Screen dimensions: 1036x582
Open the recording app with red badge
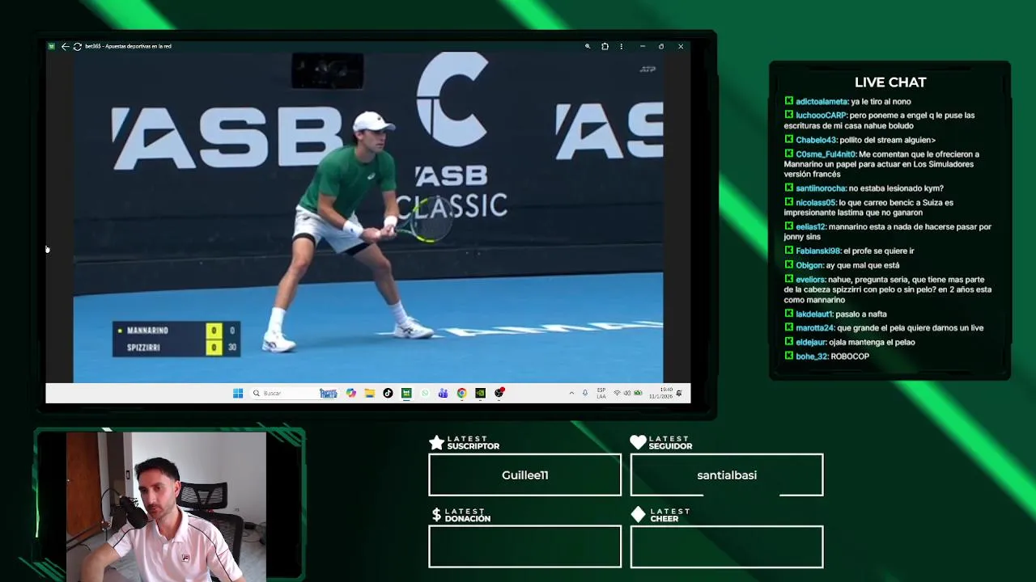pos(499,393)
